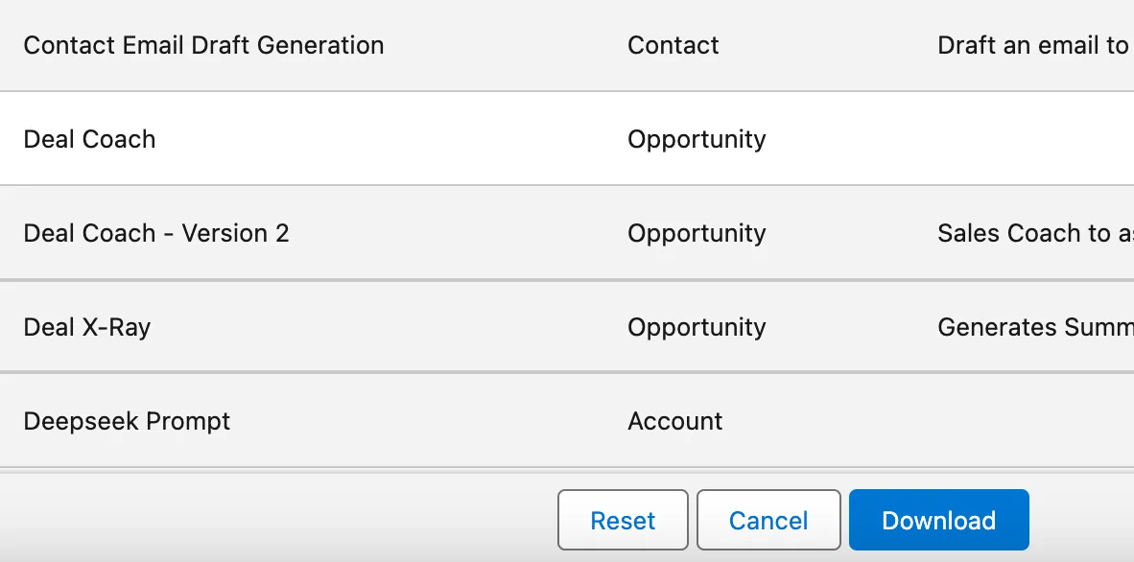
Task: Click the Opportunity cell for Deal X-Ray
Action: coord(697,327)
